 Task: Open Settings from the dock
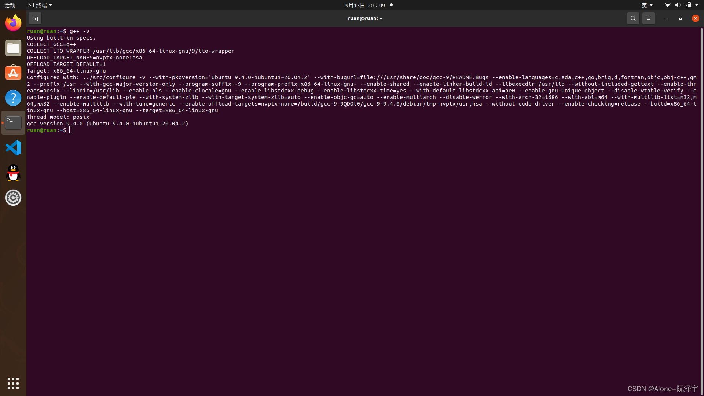tap(13, 198)
